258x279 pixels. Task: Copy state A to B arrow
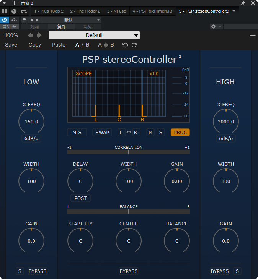(106, 45)
